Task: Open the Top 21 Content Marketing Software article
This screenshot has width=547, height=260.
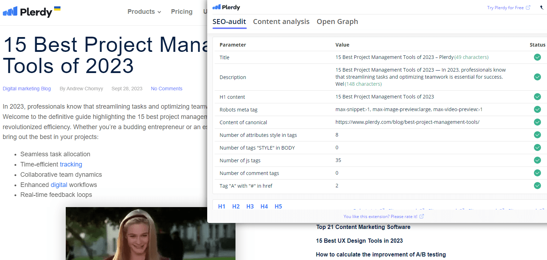Action: click(363, 227)
